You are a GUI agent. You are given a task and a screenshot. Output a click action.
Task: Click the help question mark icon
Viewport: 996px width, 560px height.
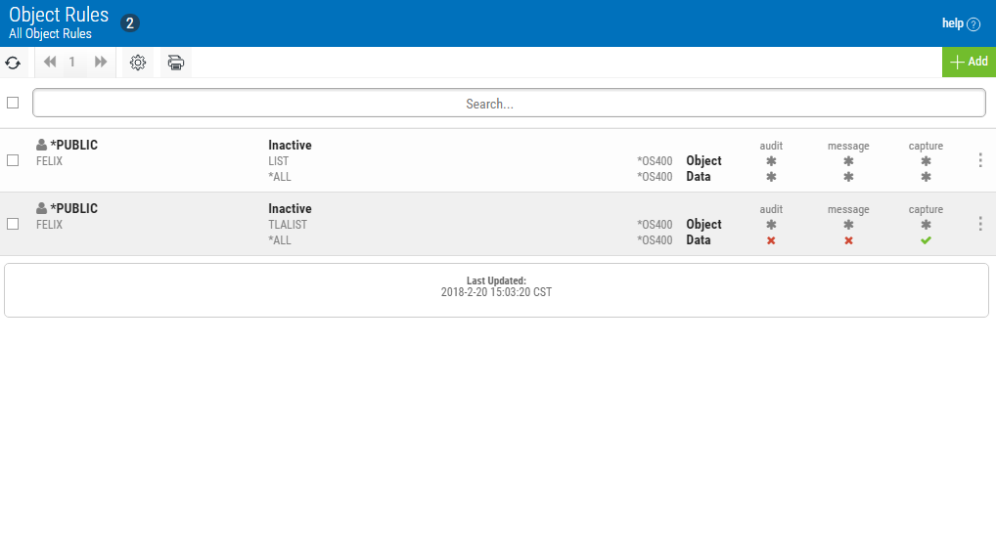[973, 24]
